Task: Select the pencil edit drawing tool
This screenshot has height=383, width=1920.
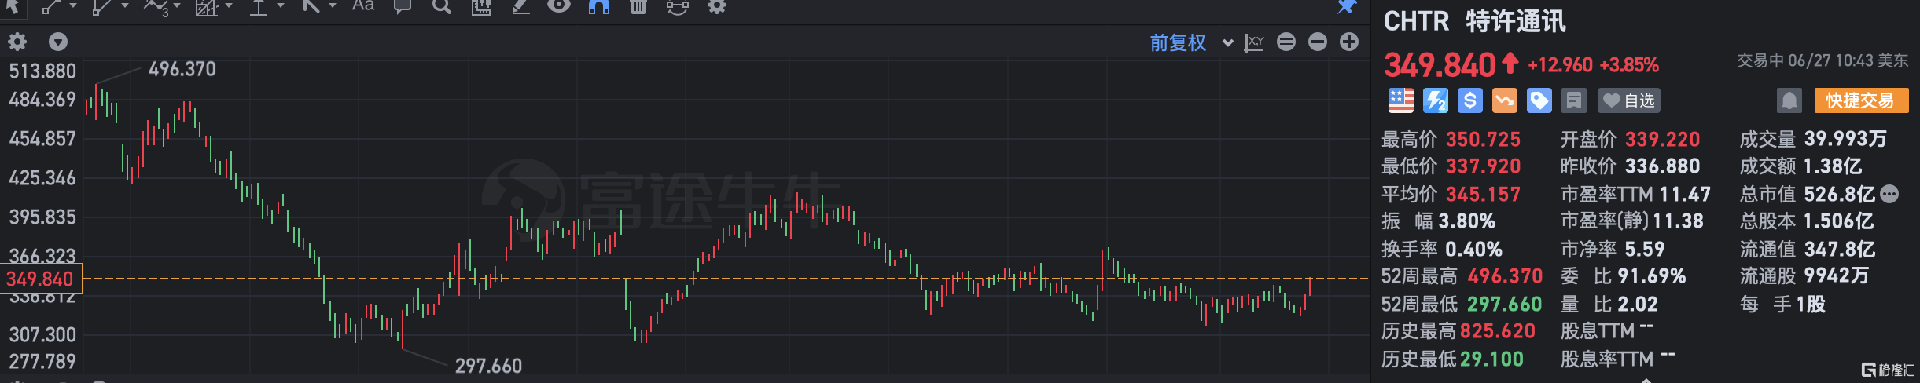Action: (520, 7)
